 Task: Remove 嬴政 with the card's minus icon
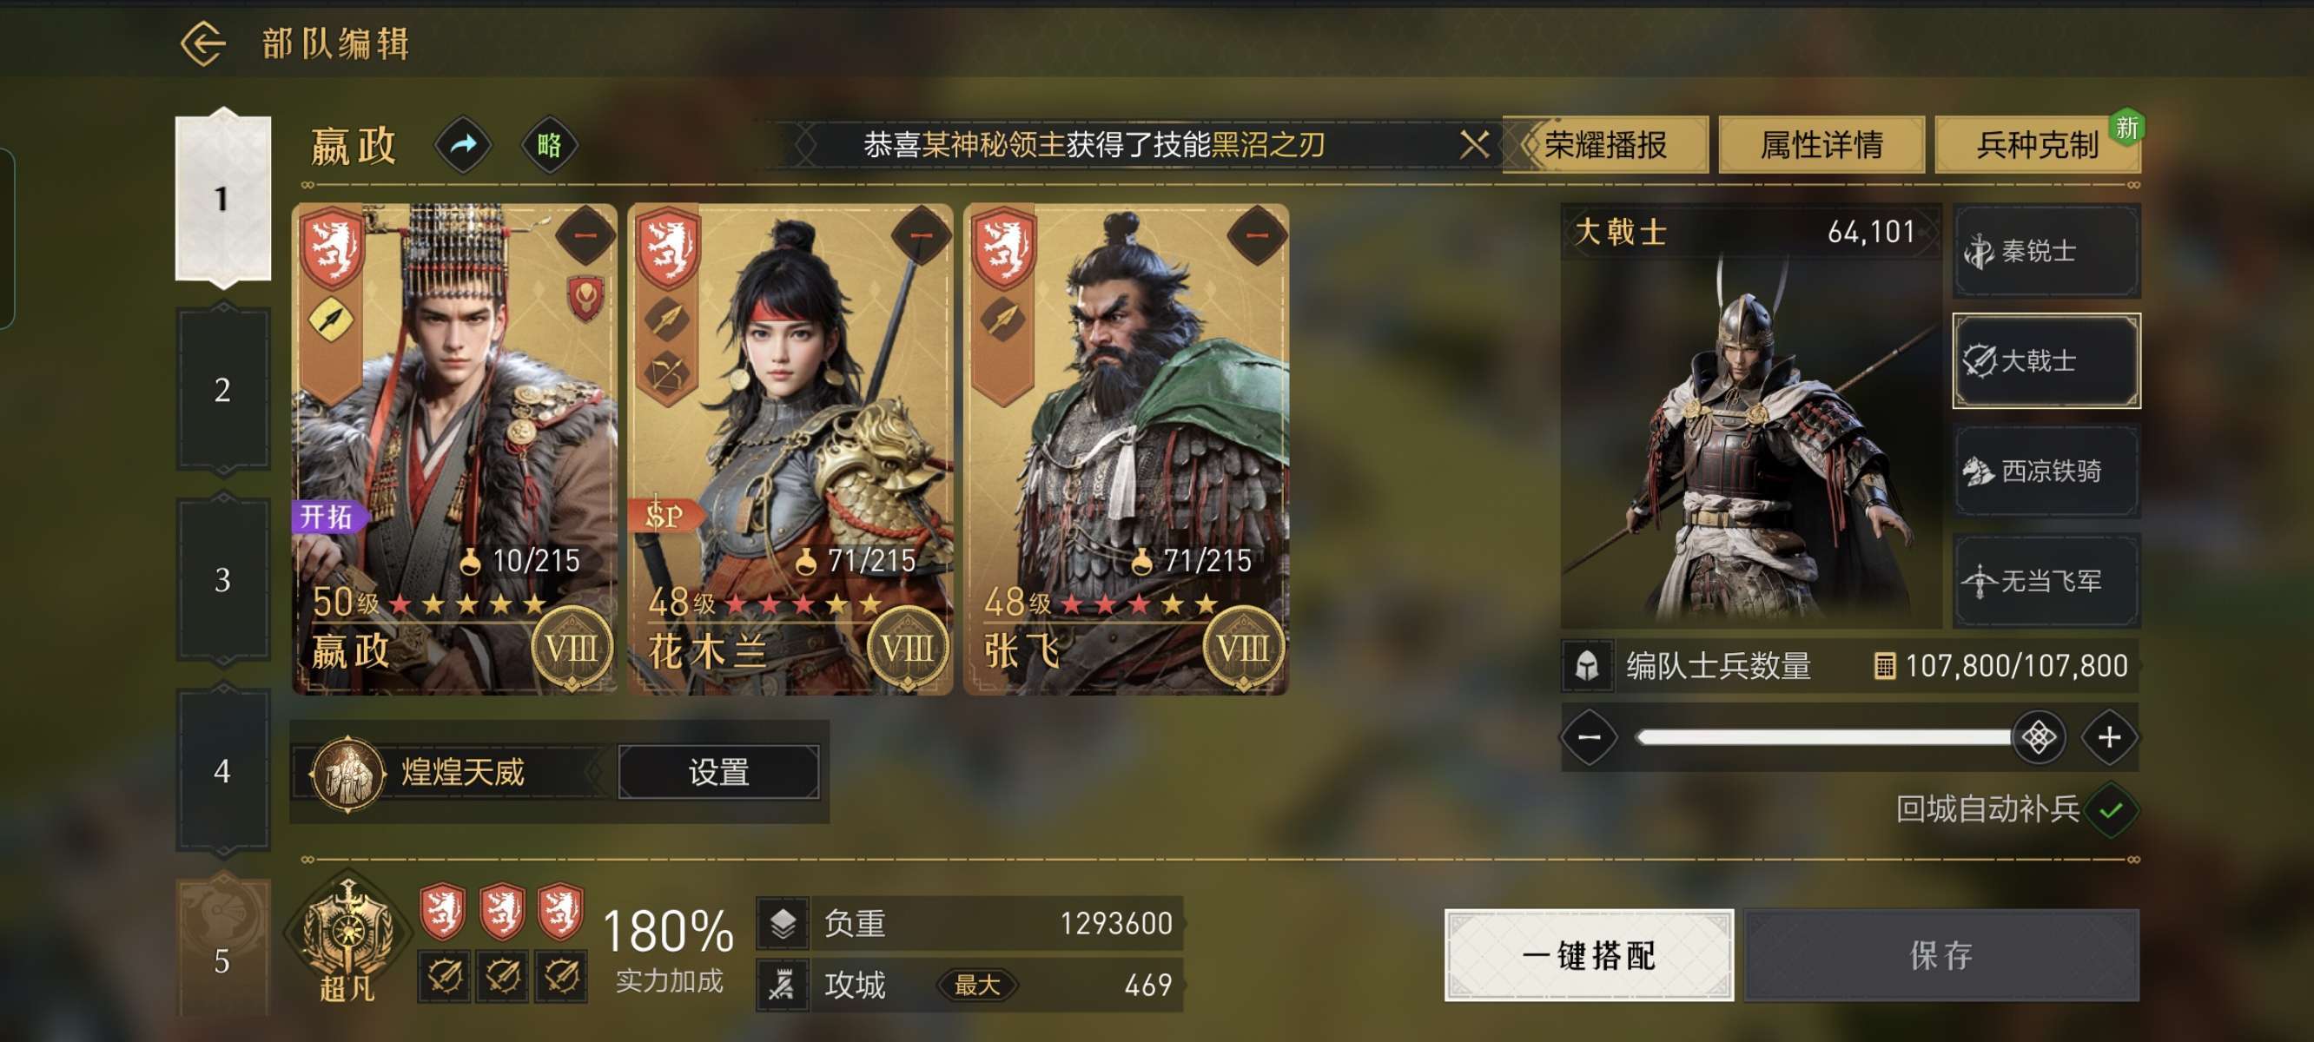[x=585, y=235]
